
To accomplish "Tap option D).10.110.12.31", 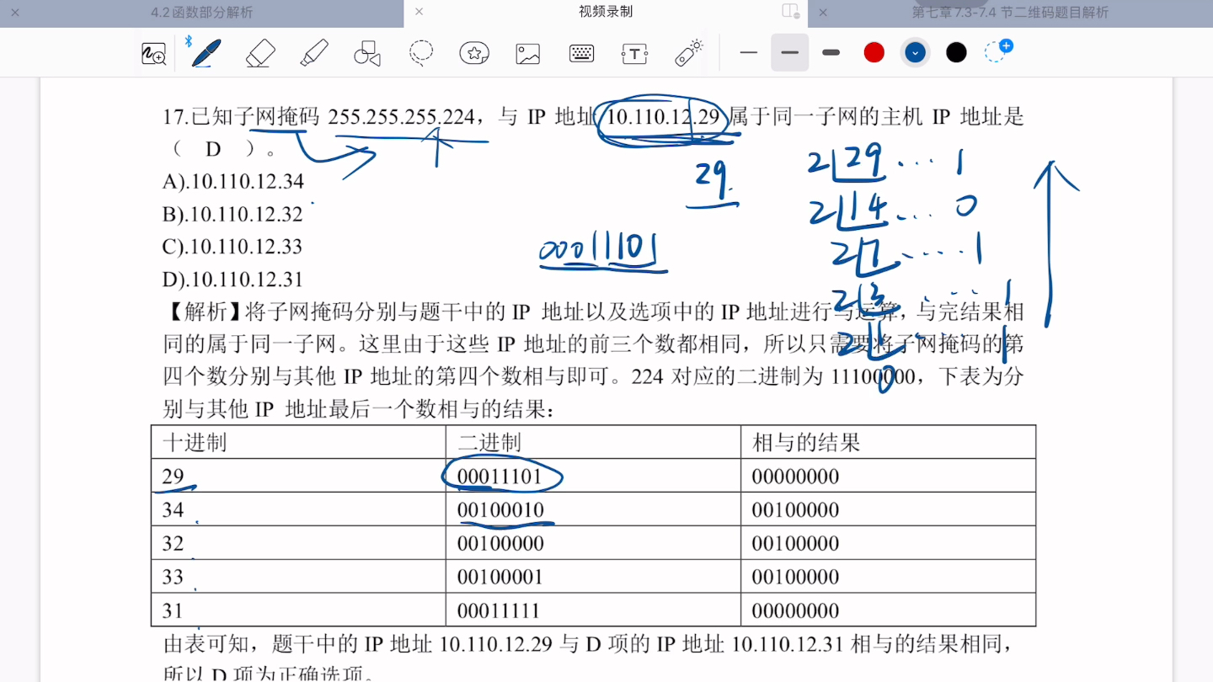I will pos(232,280).
